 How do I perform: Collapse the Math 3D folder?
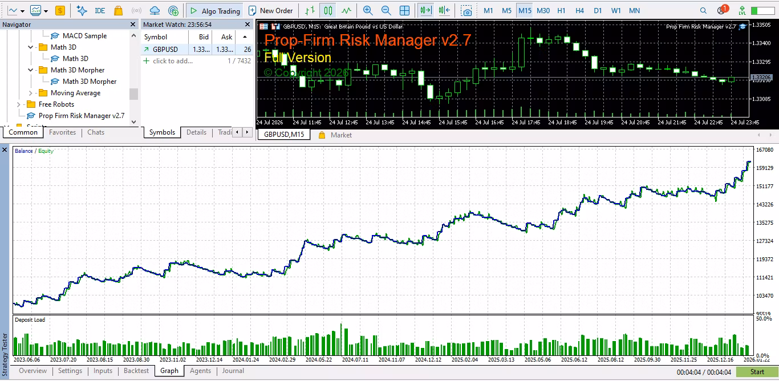point(31,47)
